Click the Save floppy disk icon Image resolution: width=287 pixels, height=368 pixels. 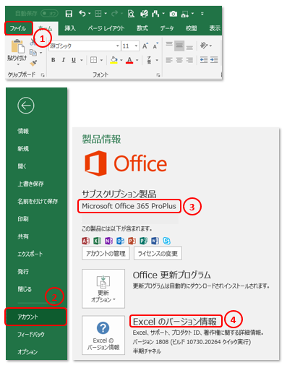click(69, 14)
